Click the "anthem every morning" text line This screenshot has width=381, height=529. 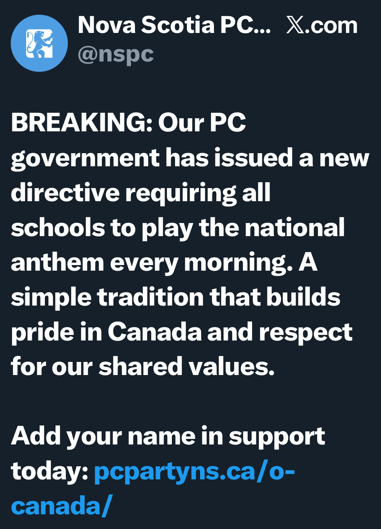pos(151,262)
